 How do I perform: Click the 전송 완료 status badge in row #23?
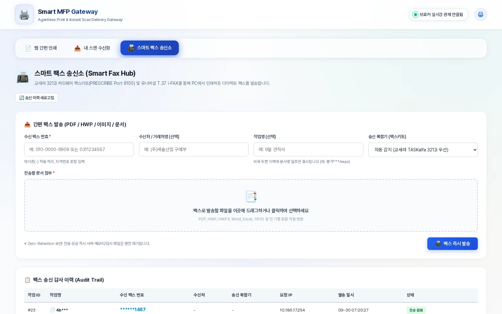(416, 310)
